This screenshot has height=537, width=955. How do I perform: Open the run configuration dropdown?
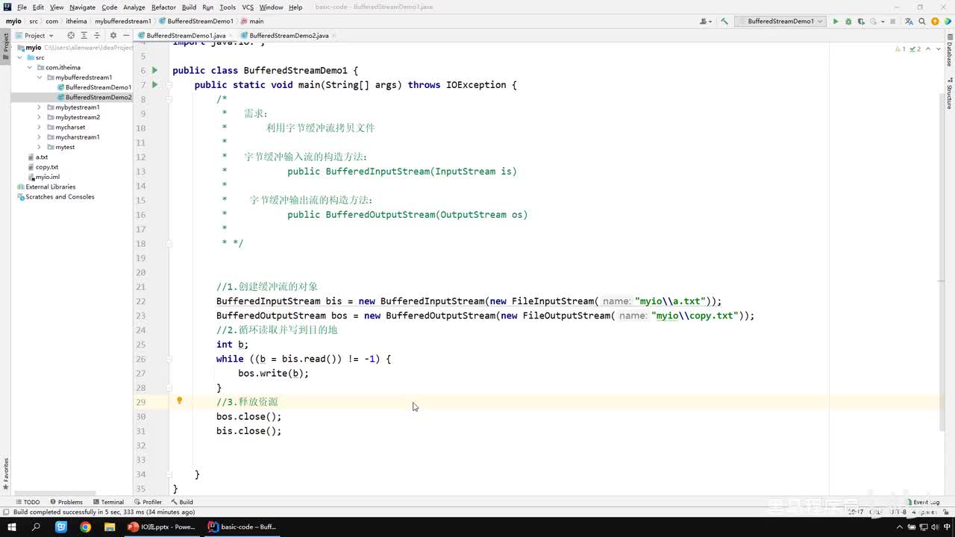click(780, 22)
